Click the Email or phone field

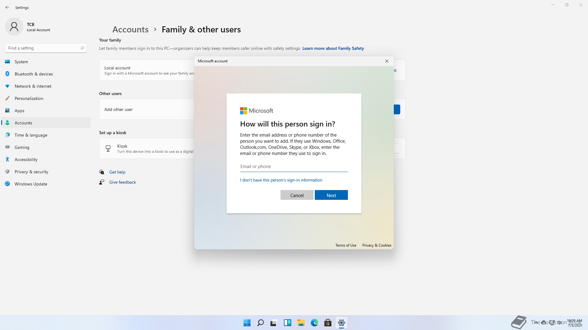pos(294,167)
